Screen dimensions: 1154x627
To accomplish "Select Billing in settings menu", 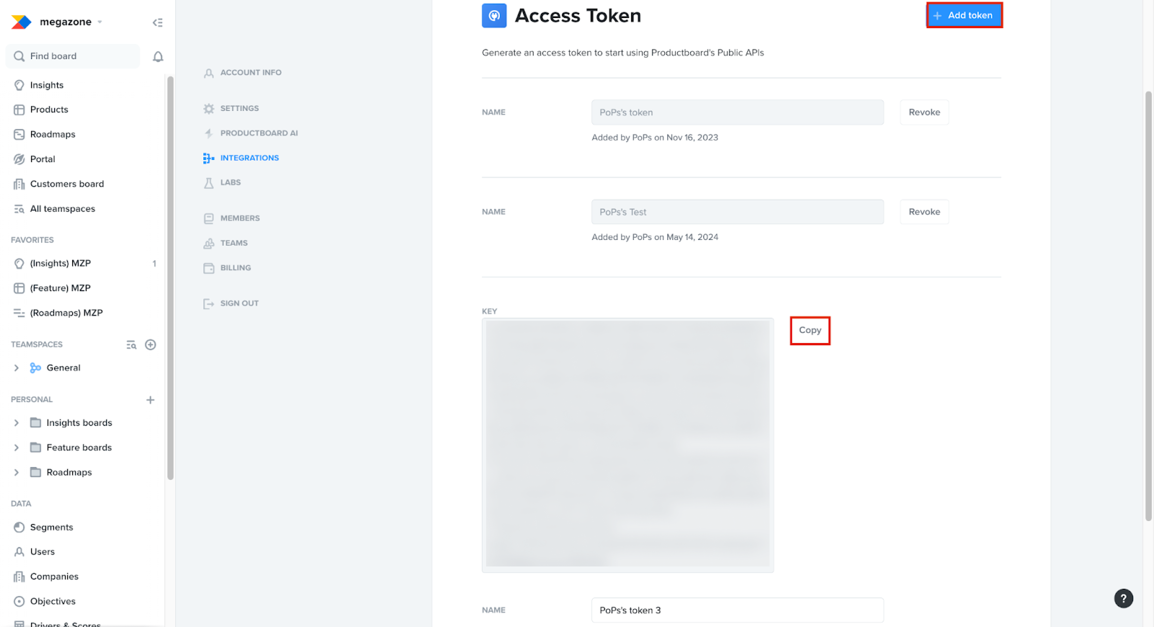I will click(x=235, y=268).
